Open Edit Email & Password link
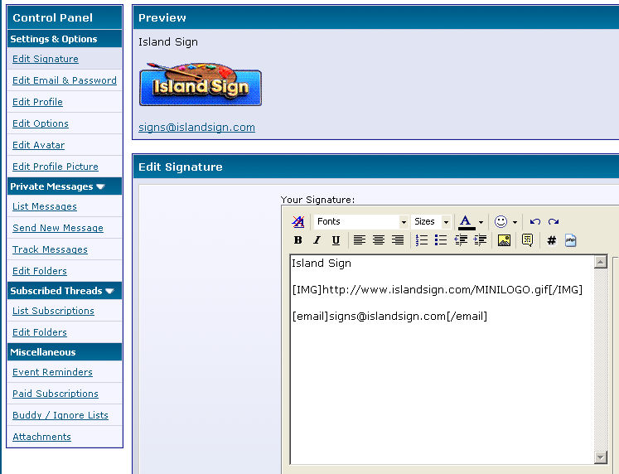Image resolution: width=619 pixels, height=474 pixels. tap(65, 80)
